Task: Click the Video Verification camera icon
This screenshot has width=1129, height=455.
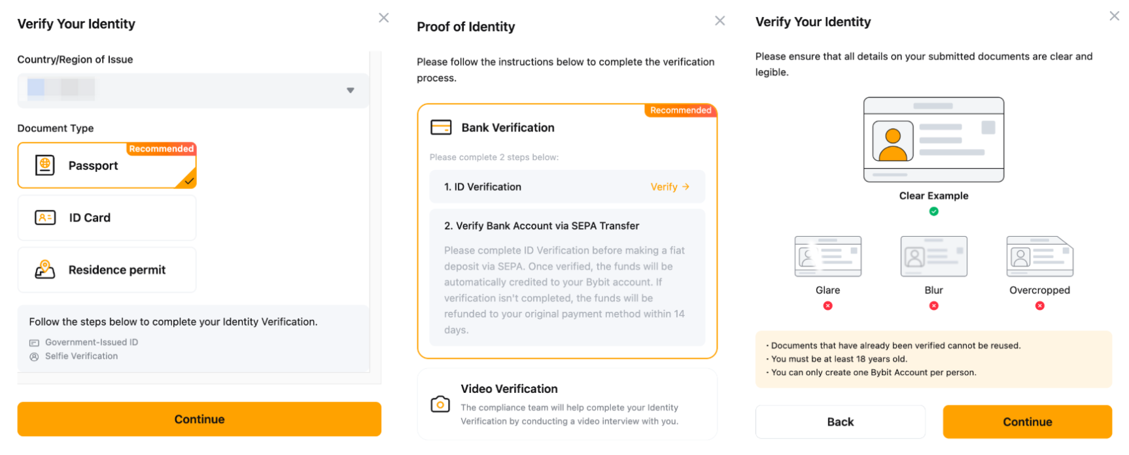Action: coord(440,404)
